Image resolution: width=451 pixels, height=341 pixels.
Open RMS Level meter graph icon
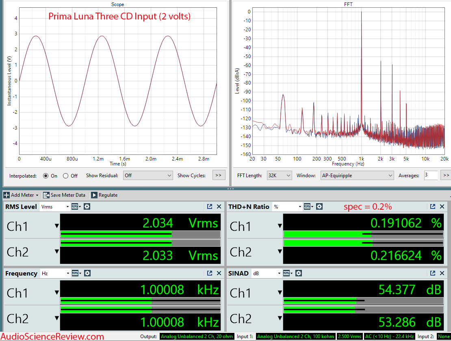pos(75,206)
